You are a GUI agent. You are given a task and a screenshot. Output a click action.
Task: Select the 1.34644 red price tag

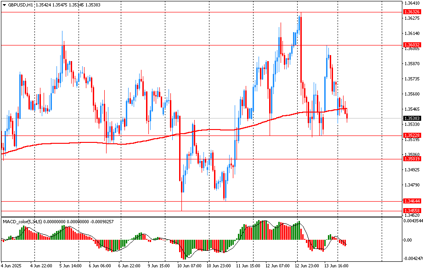click(412, 201)
